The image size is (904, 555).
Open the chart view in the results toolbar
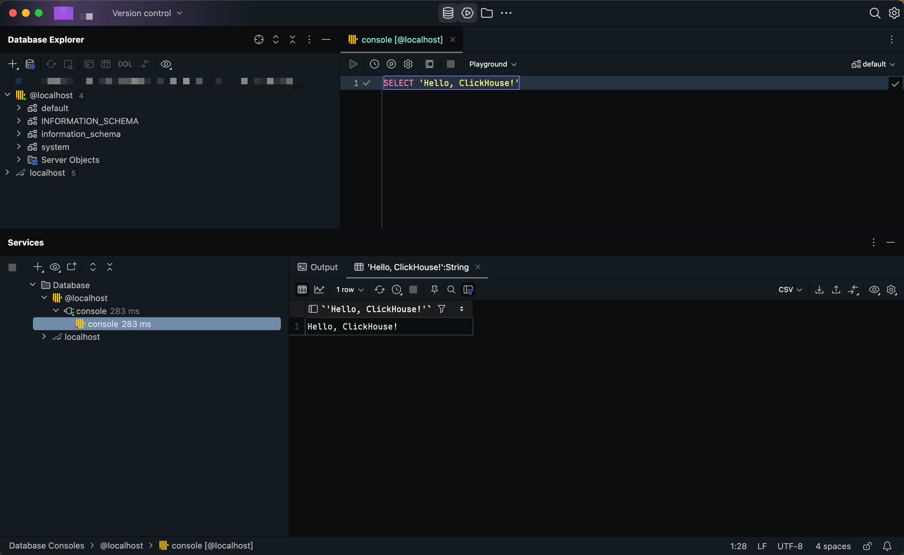click(319, 289)
